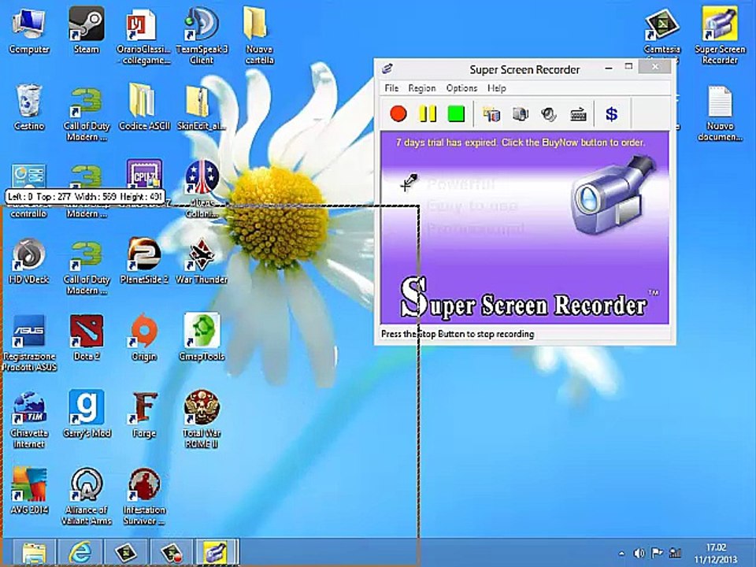Click the trial expired BuyNow message text

[521, 143]
